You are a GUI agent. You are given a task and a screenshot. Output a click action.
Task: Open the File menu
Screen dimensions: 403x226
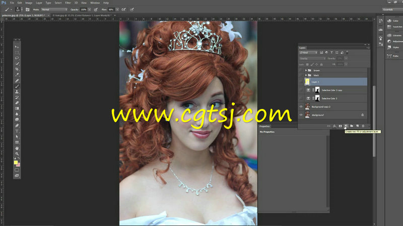pos(12,3)
